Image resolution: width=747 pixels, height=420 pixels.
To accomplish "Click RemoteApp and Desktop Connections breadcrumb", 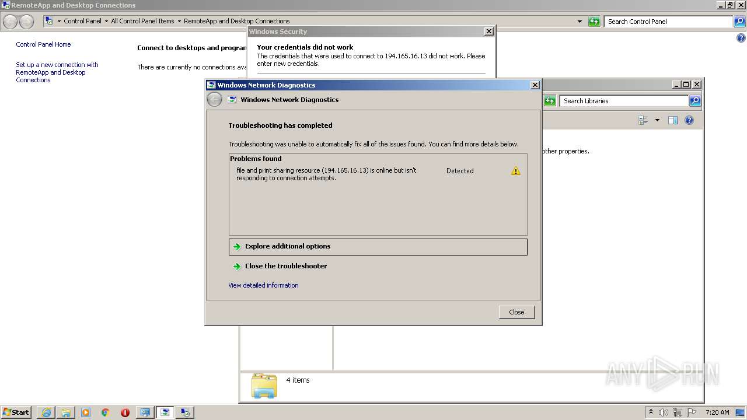I will [x=236, y=21].
